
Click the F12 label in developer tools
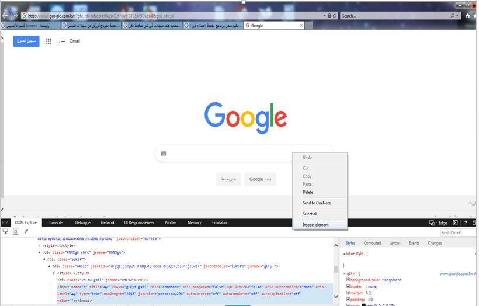pyautogui.click(x=5, y=222)
